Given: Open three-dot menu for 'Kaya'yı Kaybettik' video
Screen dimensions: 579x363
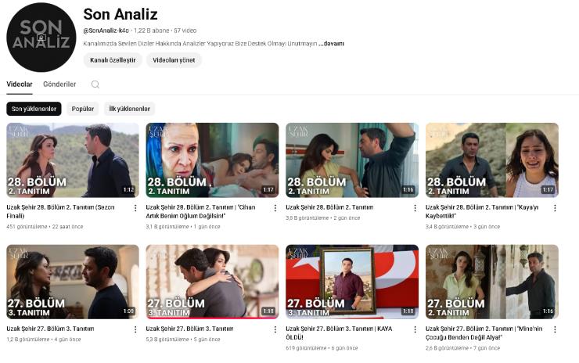Looking at the screenshot, I should click(x=555, y=208).
